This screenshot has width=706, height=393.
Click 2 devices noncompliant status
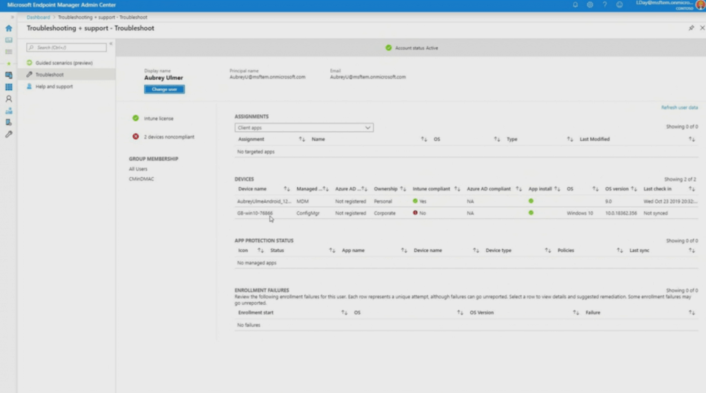pyautogui.click(x=169, y=137)
